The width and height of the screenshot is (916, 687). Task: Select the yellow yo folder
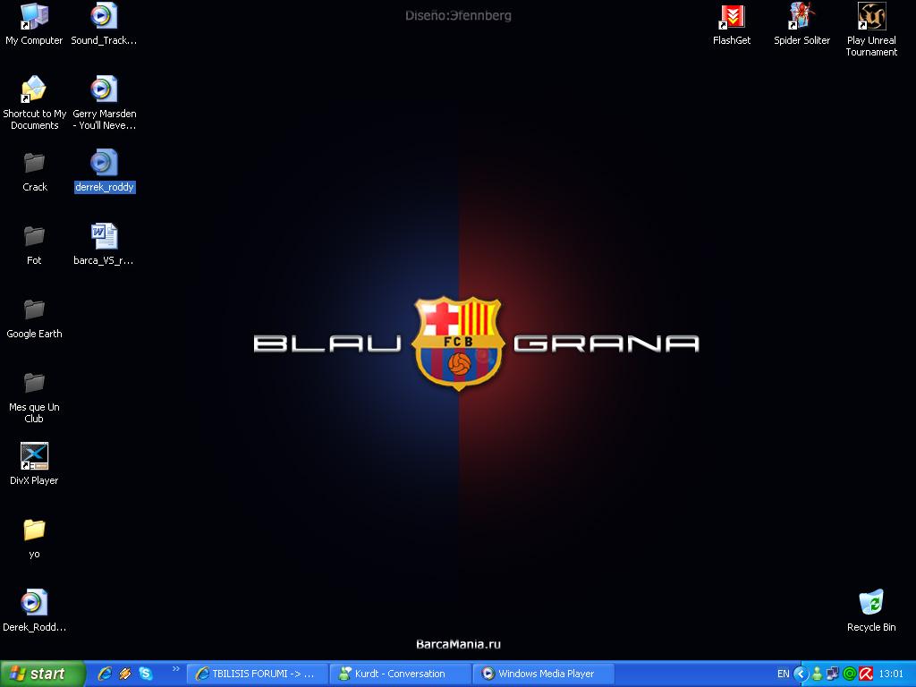point(35,538)
